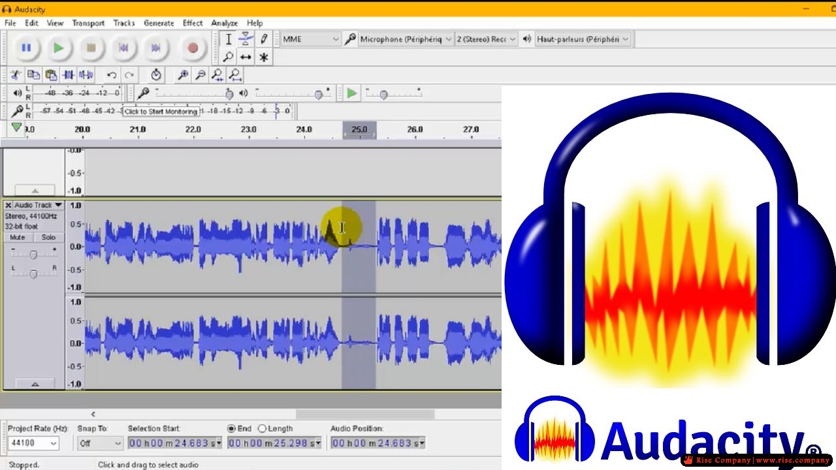Click the Trim audio icon
Image resolution: width=836 pixels, height=470 pixels.
pyautogui.click(x=69, y=75)
